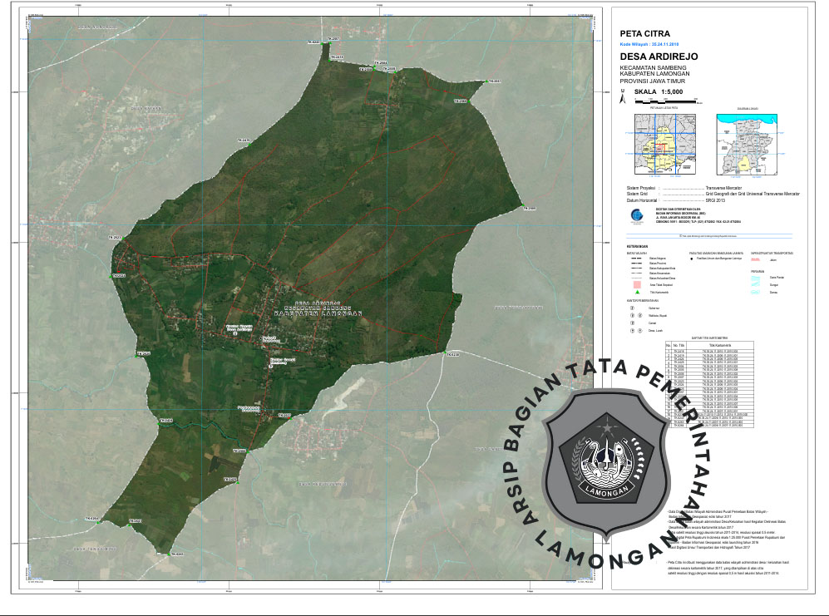Image resolution: width=829 pixels, height=616 pixels.
Task: Click the Danau blue legend swatch
Action: (756, 293)
